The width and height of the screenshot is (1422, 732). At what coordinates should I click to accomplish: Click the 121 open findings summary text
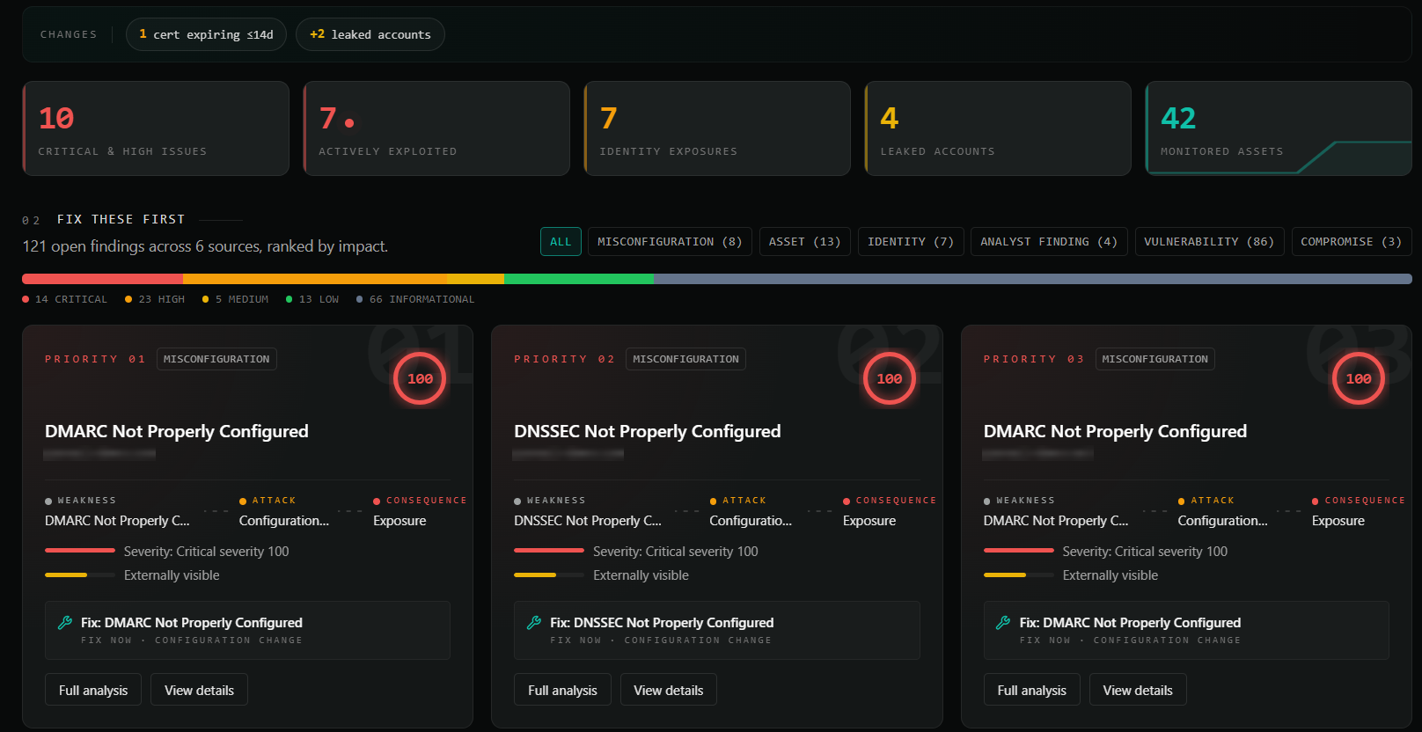[x=205, y=246]
